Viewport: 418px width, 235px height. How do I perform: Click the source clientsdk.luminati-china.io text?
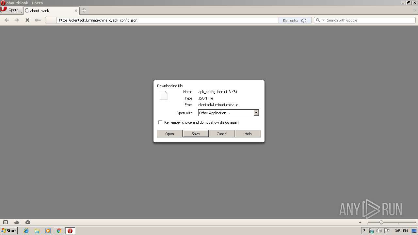point(218,105)
